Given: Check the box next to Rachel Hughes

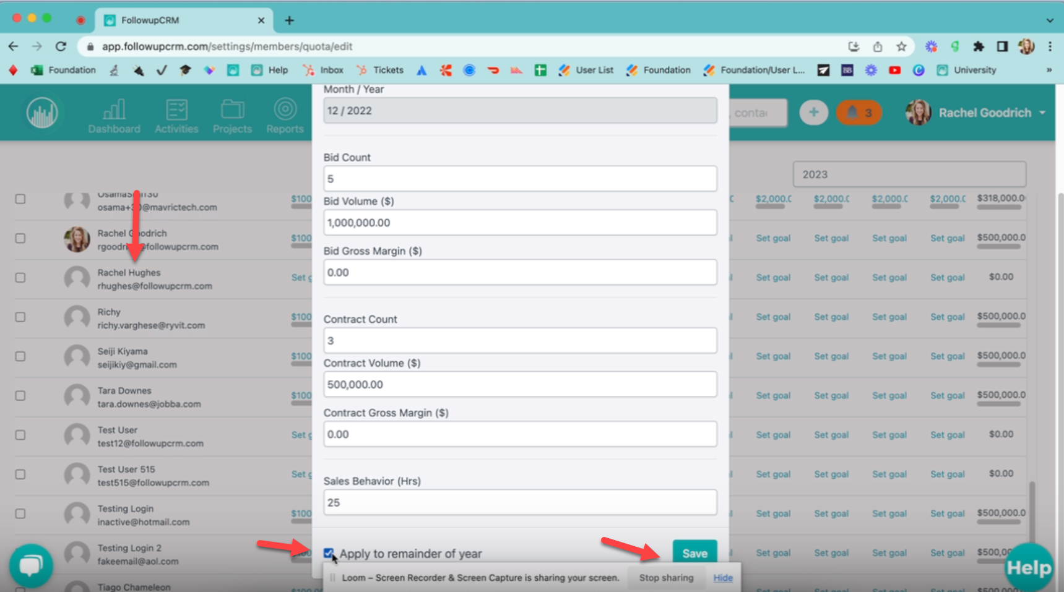Looking at the screenshot, I should 20,278.
